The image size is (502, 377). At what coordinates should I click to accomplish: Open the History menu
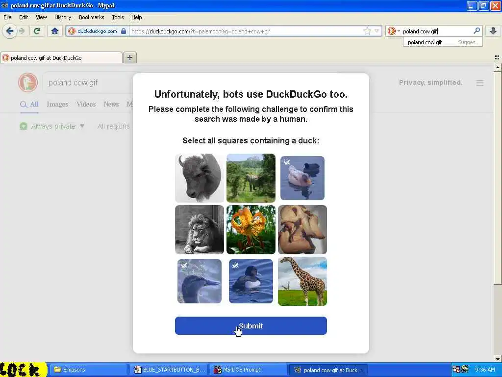click(62, 17)
